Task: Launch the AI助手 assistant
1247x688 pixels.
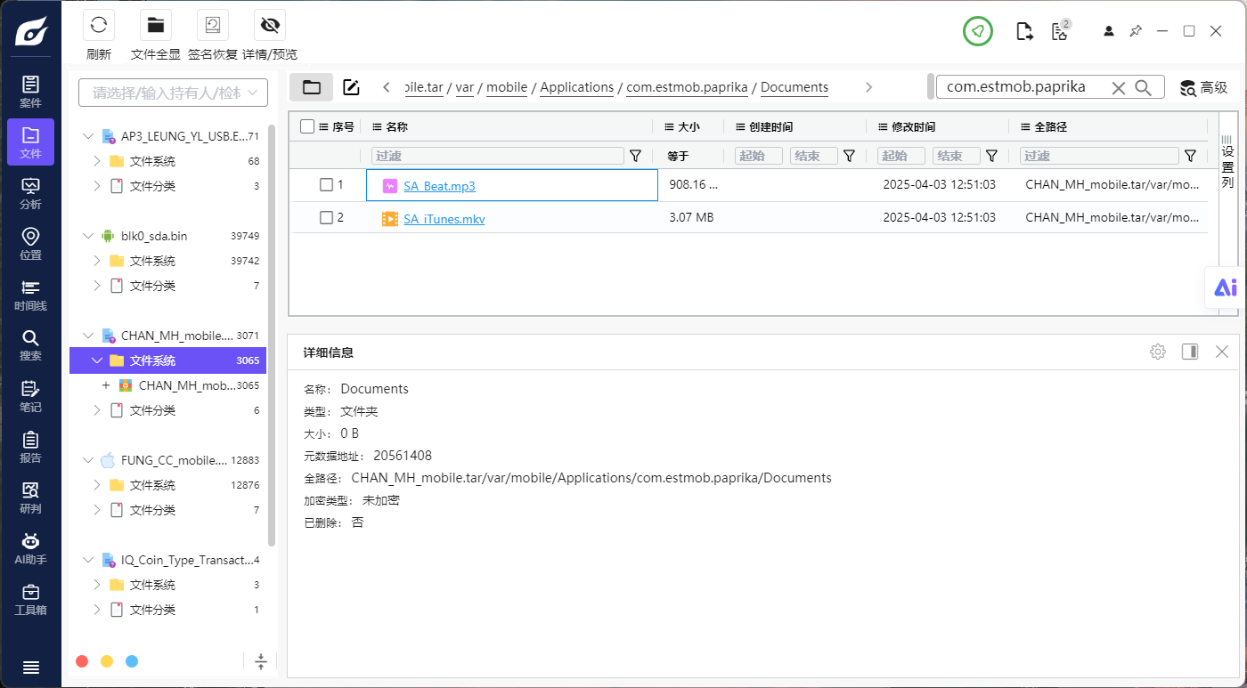Action: (30, 549)
